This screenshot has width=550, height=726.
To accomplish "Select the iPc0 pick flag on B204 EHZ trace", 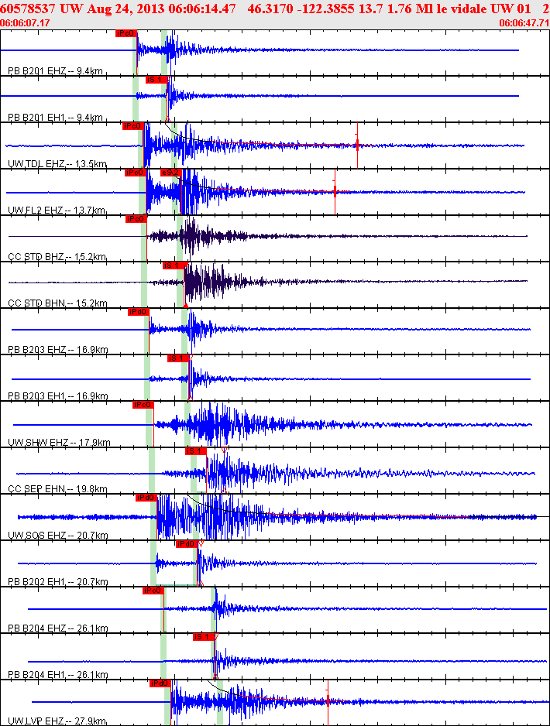I will pyautogui.click(x=153, y=591).
